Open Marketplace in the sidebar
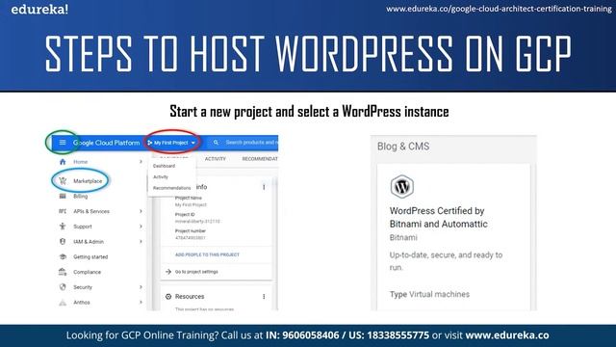This screenshot has width=616, height=347. pos(88,181)
